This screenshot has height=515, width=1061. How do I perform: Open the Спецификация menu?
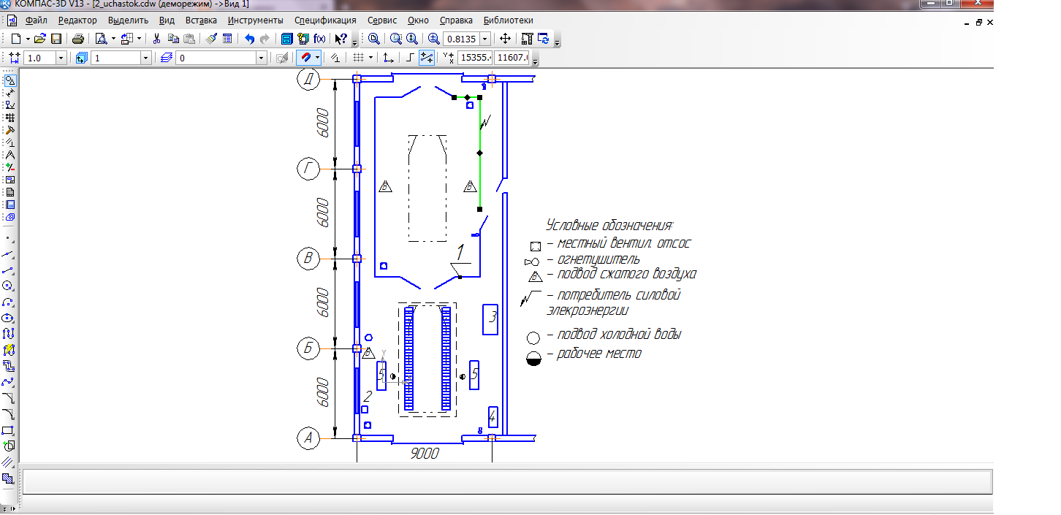click(325, 20)
